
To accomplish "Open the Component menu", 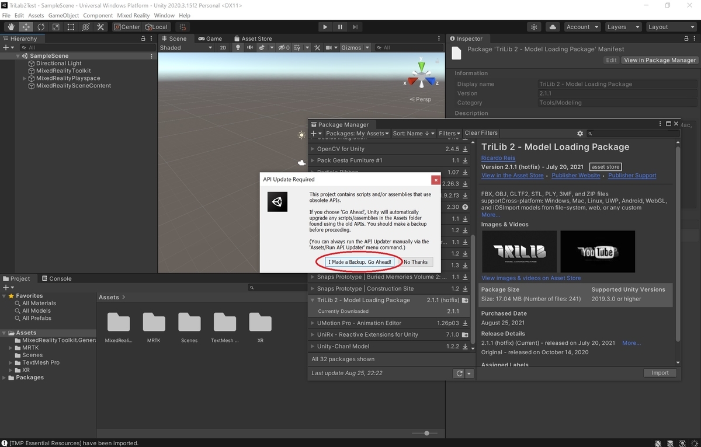I will click(98, 15).
